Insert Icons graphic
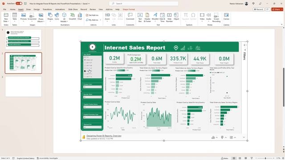 (x=57, y=16)
